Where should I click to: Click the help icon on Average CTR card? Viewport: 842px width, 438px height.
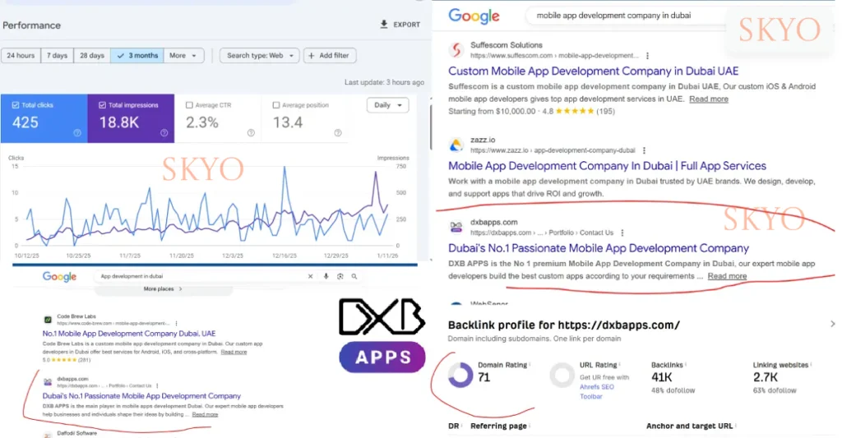click(251, 132)
